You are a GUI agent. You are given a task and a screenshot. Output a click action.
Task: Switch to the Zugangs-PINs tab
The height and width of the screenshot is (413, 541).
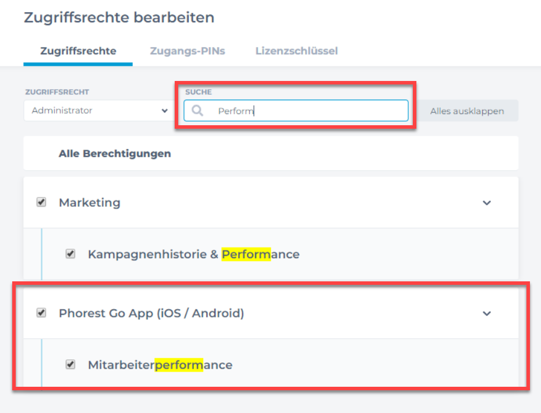click(188, 51)
